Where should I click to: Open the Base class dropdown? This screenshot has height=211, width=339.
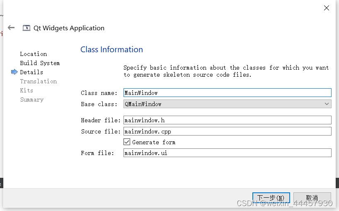pyautogui.click(x=227, y=104)
